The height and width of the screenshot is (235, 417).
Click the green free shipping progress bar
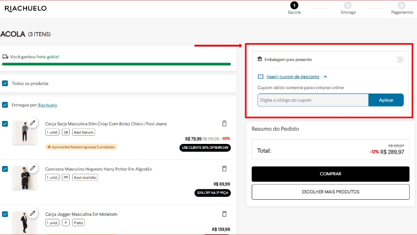[116, 64]
